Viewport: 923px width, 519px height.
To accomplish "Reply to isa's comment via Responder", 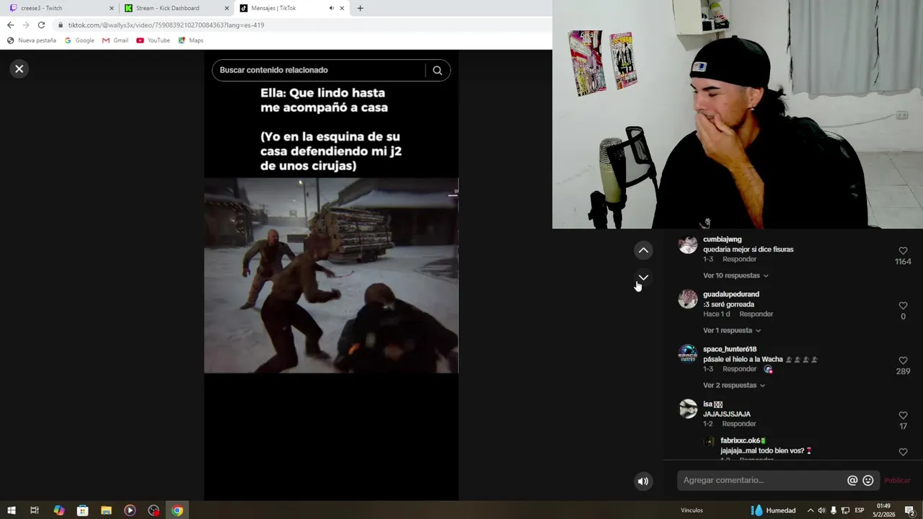I will (x=739, y=424).
